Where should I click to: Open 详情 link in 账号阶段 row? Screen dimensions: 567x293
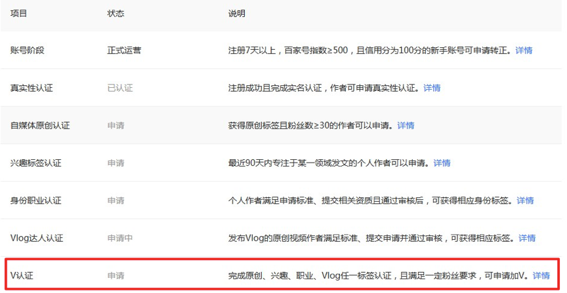pos(524,50)
